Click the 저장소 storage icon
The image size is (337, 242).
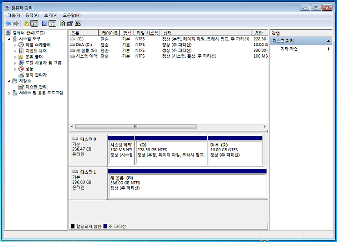click(x=15, y=81)
